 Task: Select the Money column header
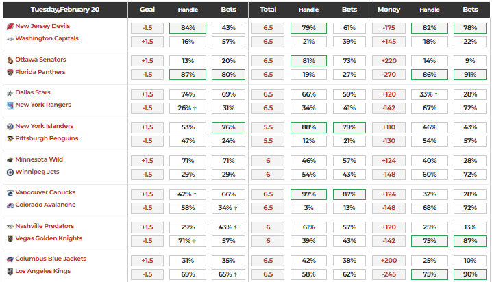[x=389, y=10]
